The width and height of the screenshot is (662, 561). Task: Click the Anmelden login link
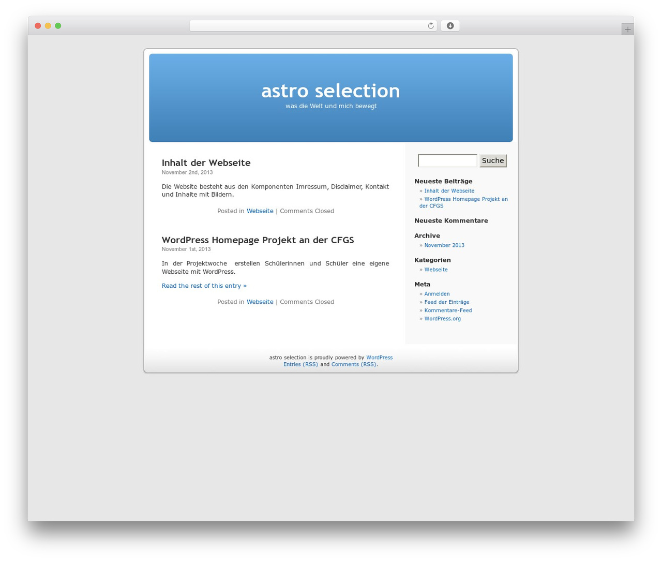pos(437,294)
